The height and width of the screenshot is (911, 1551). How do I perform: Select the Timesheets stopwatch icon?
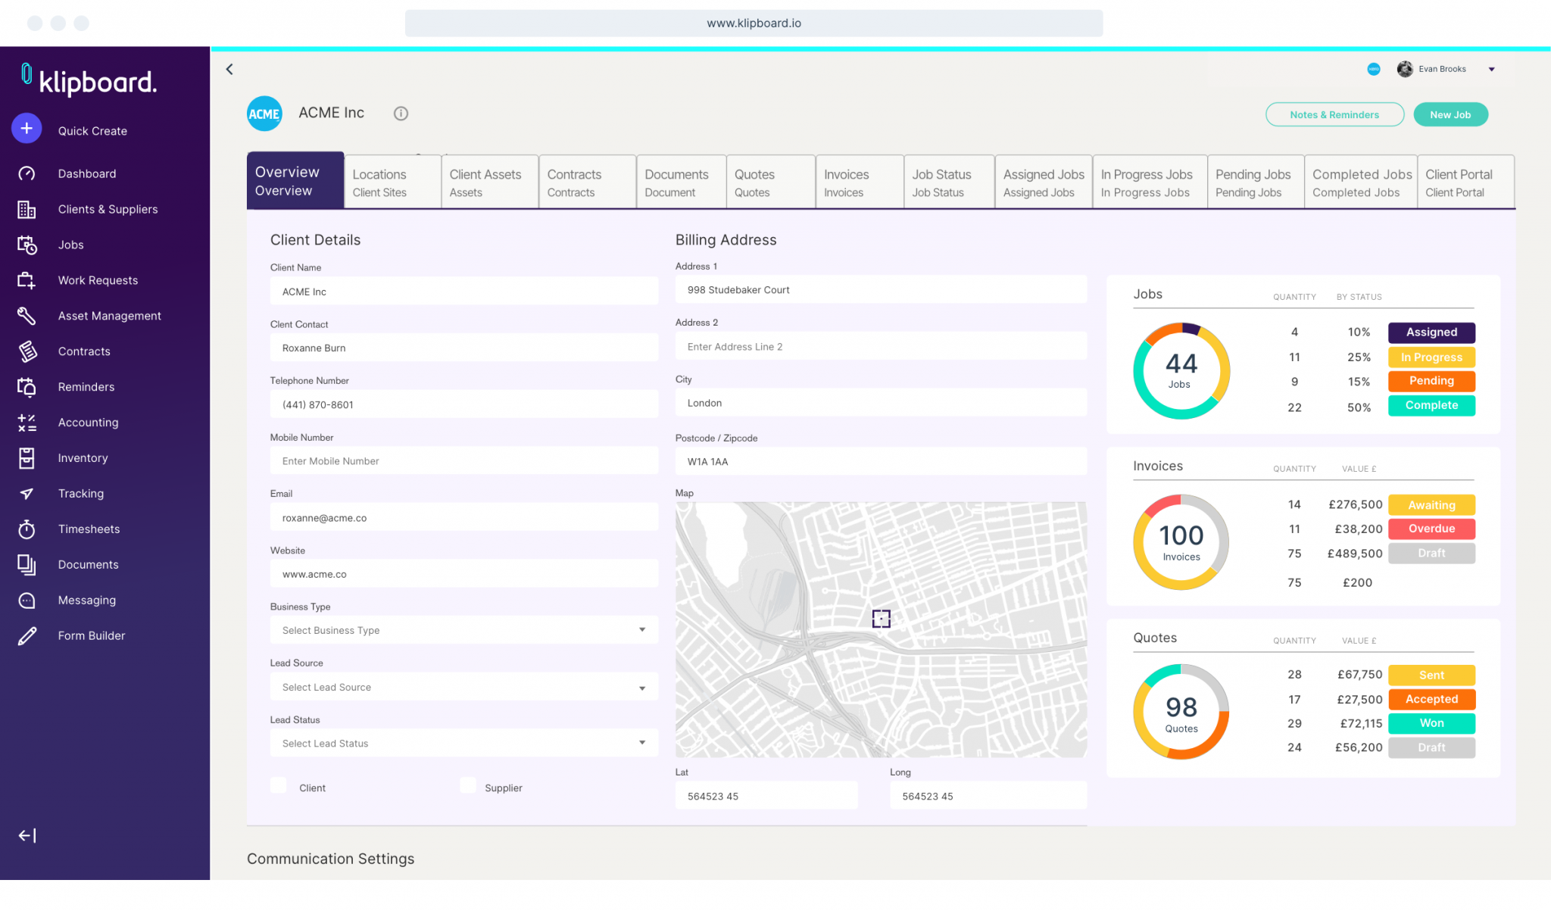(x=27, y=529)
